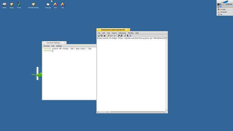Open the fx function popup in Pe toolbar
The image size is (233, 131).
111,36
